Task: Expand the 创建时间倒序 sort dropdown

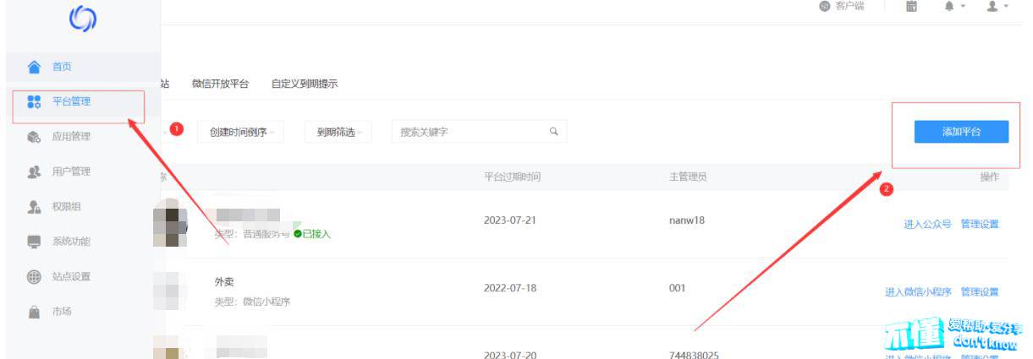Action: 240,133
